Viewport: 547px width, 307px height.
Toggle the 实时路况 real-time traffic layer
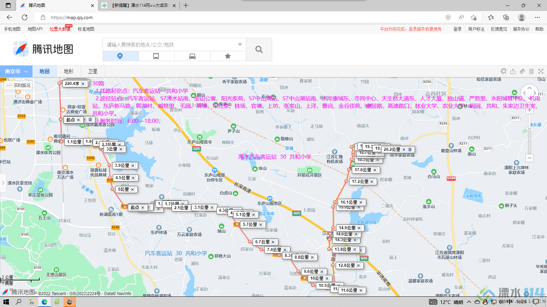[18, 85]
